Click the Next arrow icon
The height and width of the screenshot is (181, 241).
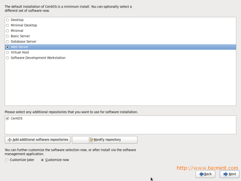[x=226, y=174]
